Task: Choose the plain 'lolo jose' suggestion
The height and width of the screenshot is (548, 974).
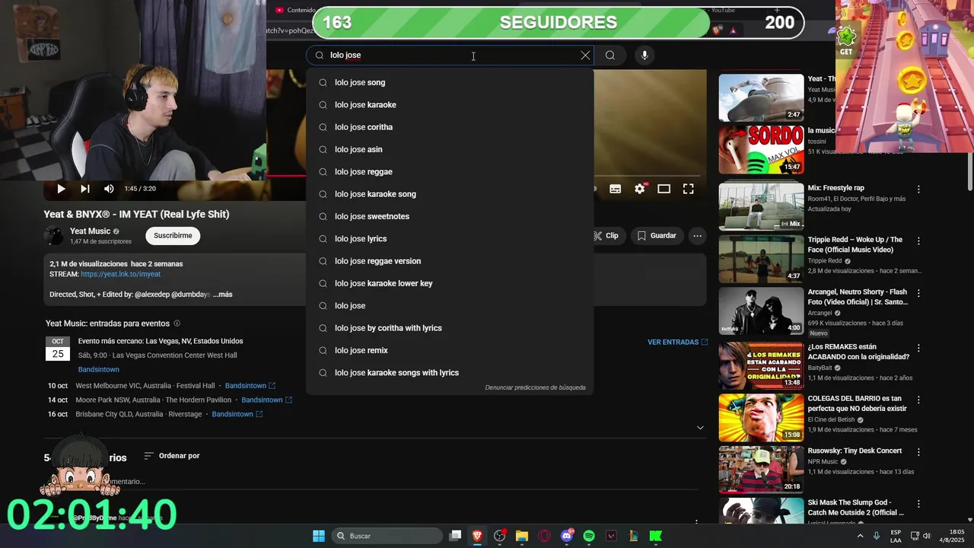Action: click(x=449, y=305)
